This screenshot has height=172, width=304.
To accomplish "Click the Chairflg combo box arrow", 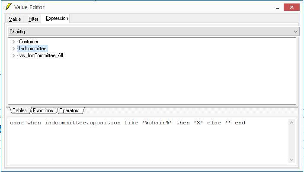I will click(295, 32).
